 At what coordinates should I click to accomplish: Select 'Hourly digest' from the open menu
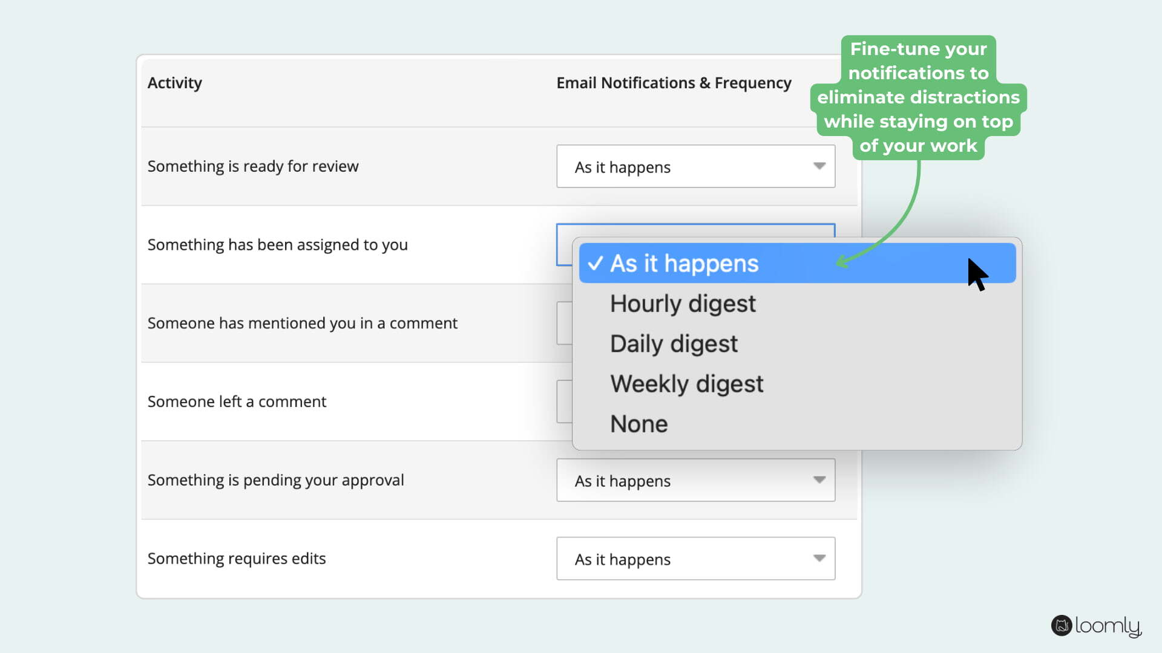tap(683, 304)
